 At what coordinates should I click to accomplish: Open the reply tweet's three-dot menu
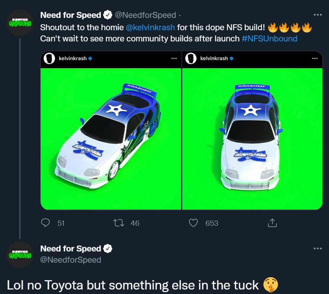(x=317, y=248)
